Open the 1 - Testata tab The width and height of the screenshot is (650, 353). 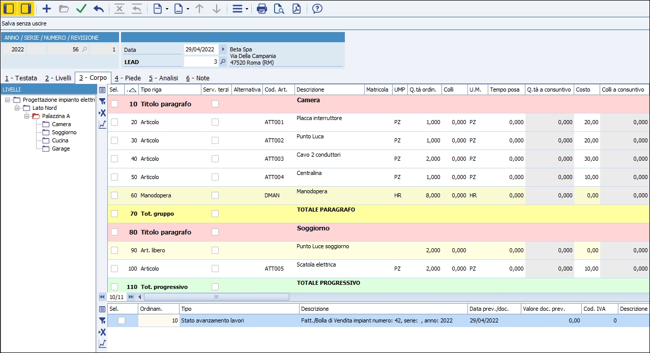coord(21,78)
